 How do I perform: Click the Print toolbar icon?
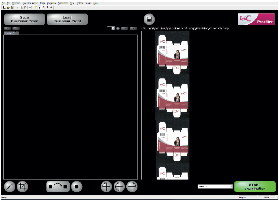click(30, 7)
